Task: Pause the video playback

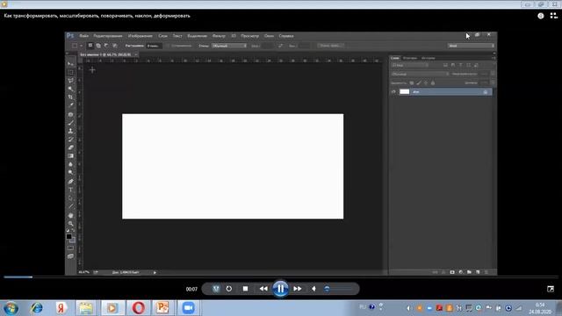Action: point(280,289)
